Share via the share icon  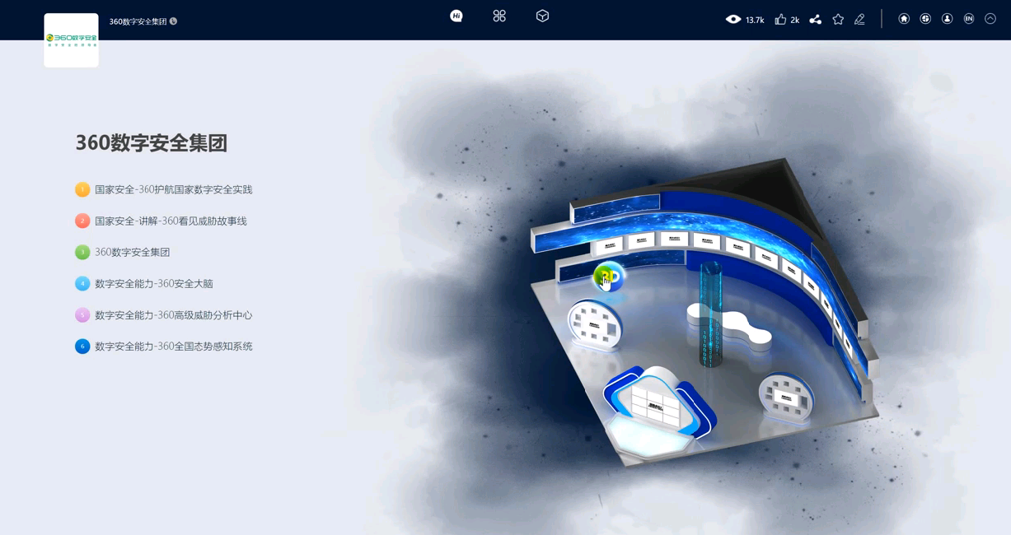815,19
